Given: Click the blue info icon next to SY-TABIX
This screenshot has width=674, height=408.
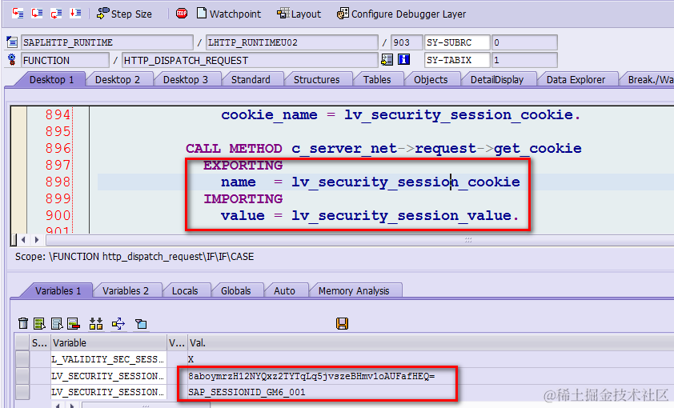Looking at the screenshot, I should (403, 59).
